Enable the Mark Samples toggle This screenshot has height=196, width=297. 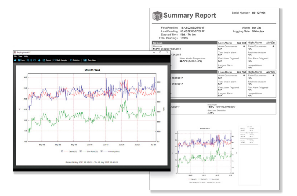point(55,60)
